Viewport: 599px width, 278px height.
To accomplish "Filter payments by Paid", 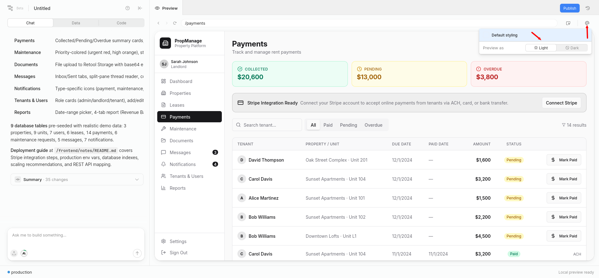I will tap(328, 125).
